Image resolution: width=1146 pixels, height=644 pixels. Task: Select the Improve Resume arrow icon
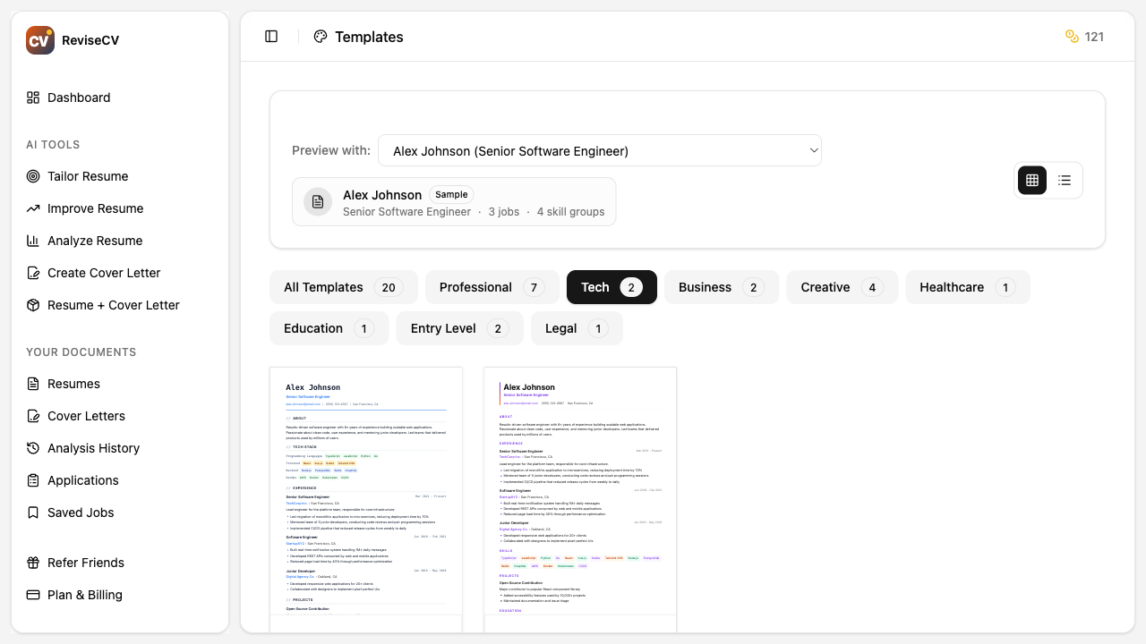tap(32, 208)
